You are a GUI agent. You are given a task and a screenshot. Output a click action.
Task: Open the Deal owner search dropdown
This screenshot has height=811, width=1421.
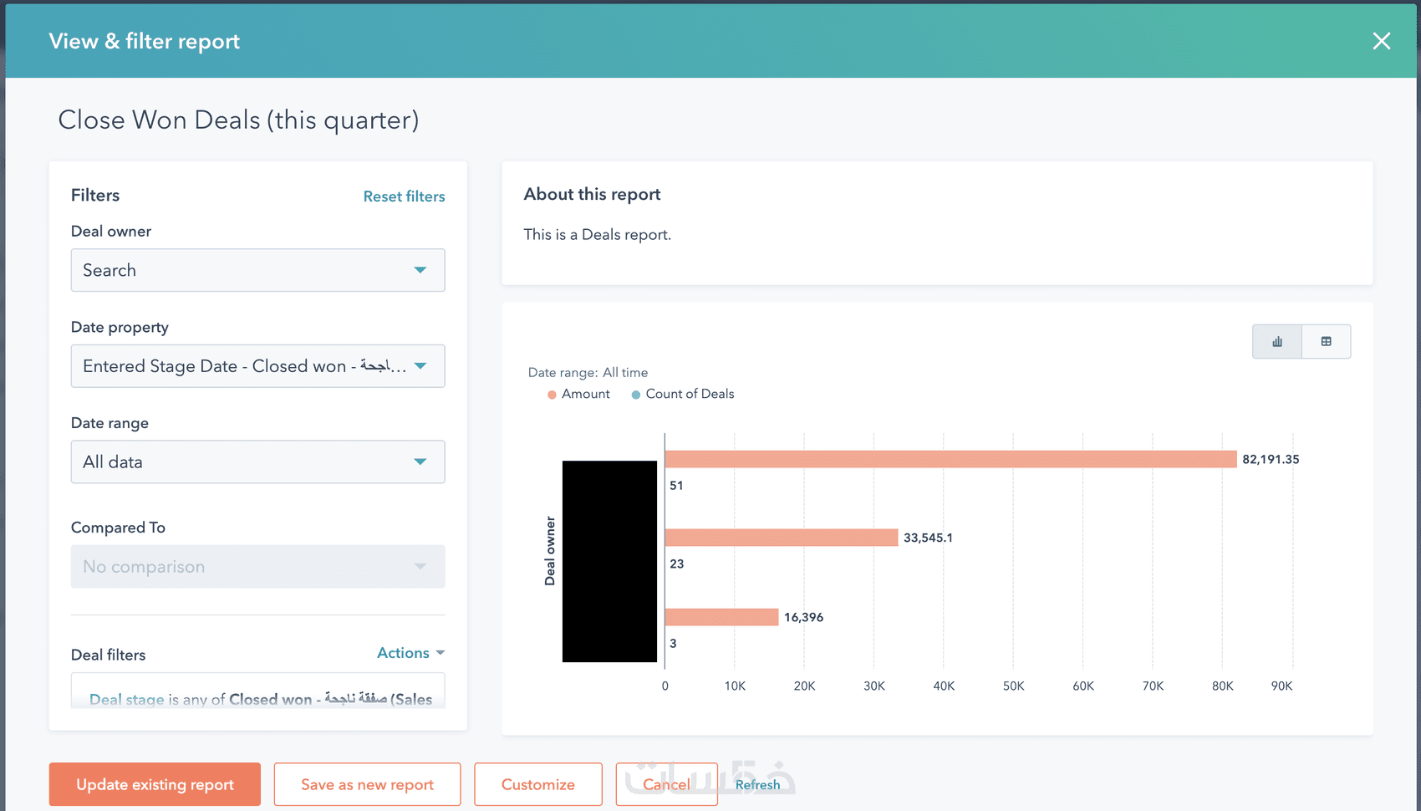(257, 270)
